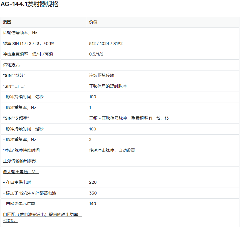Select the "传输信号频率，Hz" section row
This screenshot has width=240, height=227.
(x=20, y=33)
